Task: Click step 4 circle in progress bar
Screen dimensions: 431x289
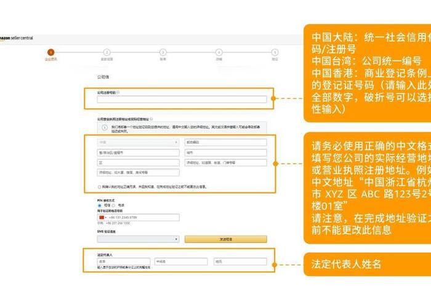Action: click(x=219, y=52)
